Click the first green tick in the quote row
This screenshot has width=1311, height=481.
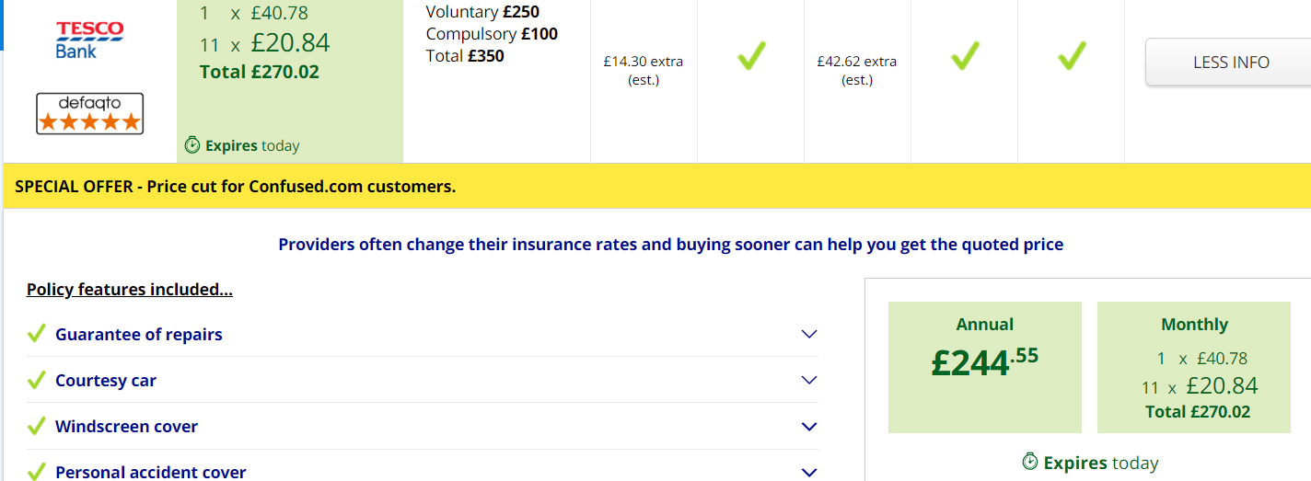(751, 57)
